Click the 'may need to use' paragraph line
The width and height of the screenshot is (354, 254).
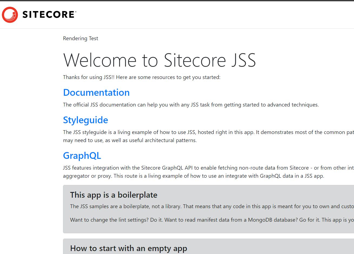click(x=130, y=140)
